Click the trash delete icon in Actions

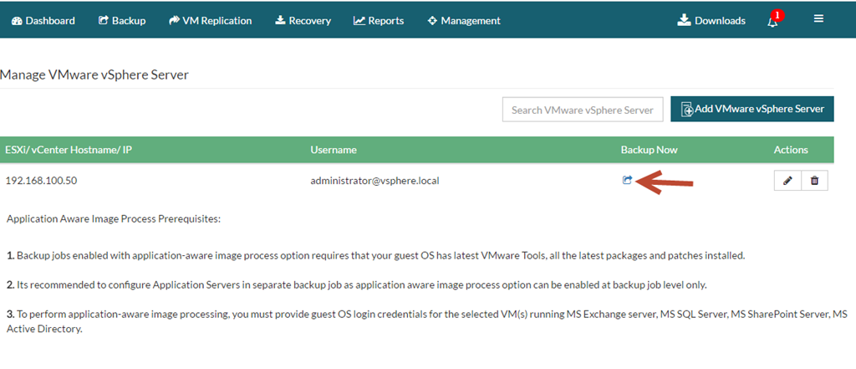click(814, 181)
